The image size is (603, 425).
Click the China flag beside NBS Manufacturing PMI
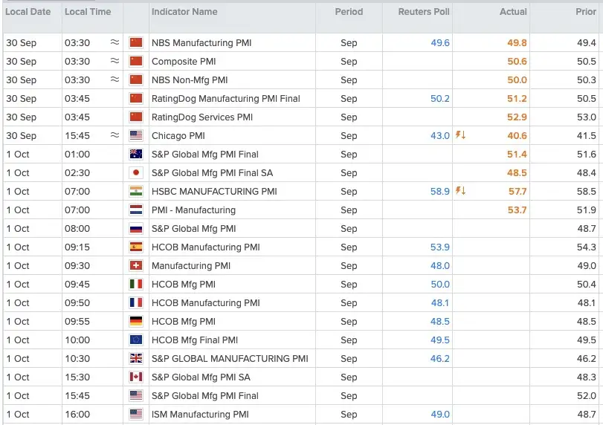pyautogui.click(x=136, y=42)
